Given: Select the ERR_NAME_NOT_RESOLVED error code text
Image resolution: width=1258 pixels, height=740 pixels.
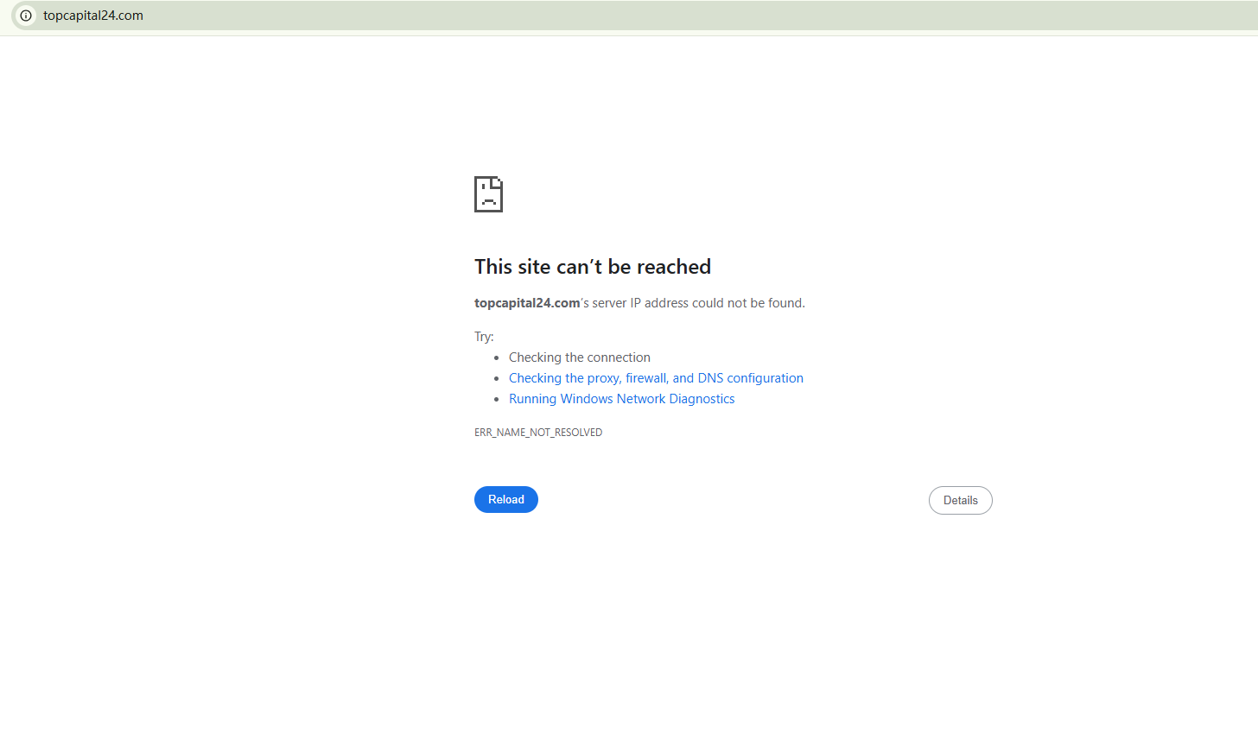Looking at the screenshot, I should tap(538, 433).
